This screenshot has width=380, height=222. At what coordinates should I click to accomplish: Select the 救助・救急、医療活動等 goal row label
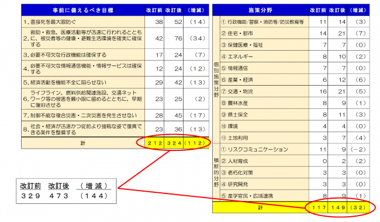[x=83, y=38]
